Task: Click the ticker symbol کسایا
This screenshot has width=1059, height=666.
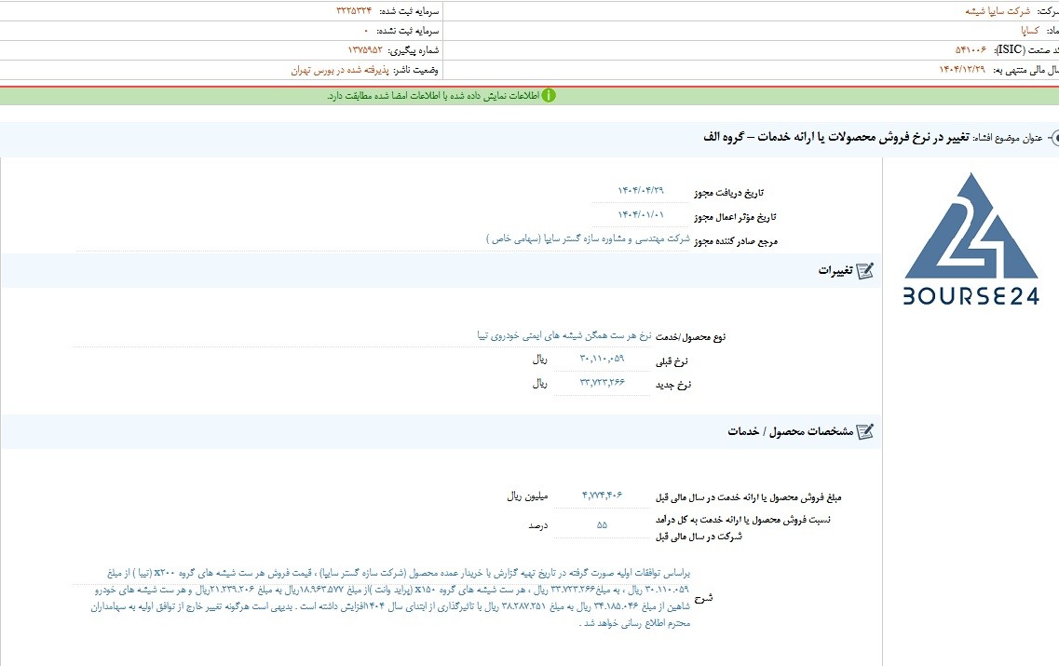Action: (x=1030, y=31)
